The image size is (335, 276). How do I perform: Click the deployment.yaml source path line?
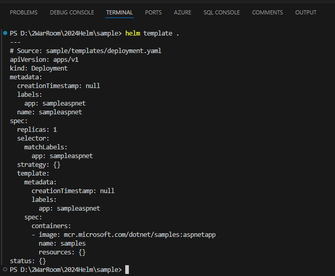click(x=86, y=51)
